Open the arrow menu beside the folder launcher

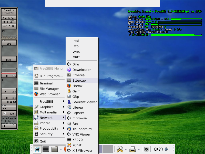click(x=61, y=149)
